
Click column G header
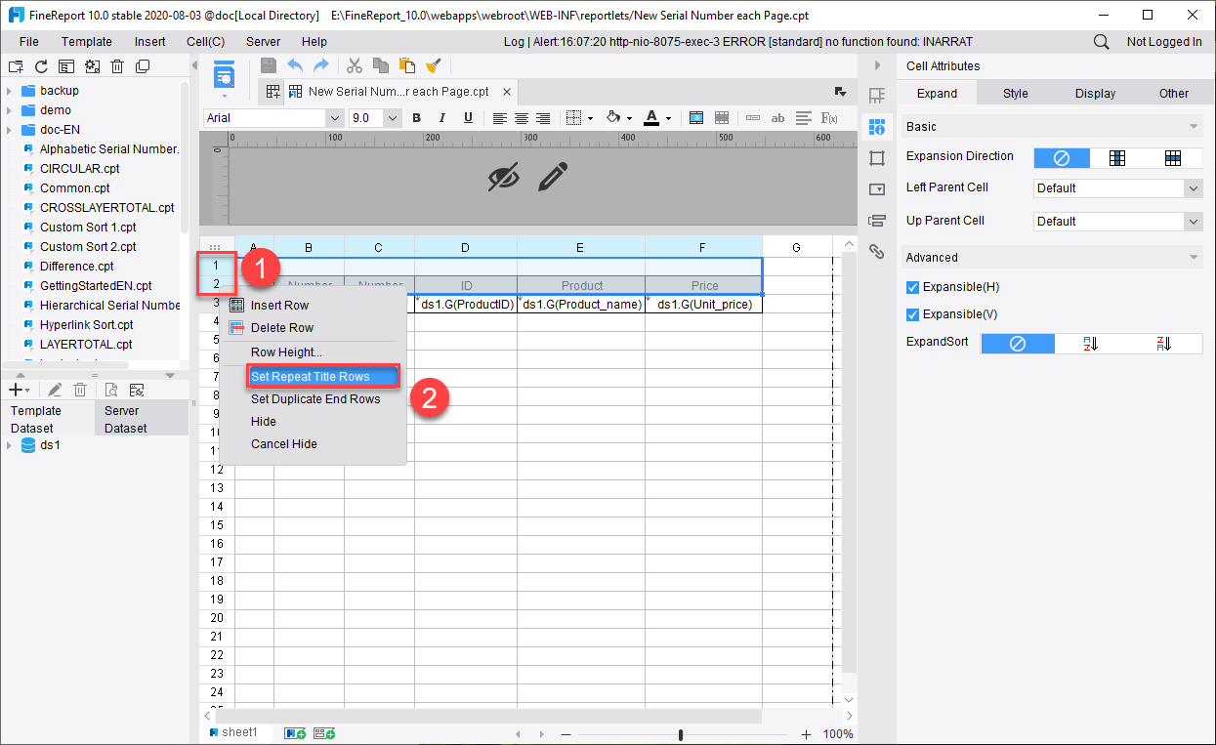(x=797, y=248)
